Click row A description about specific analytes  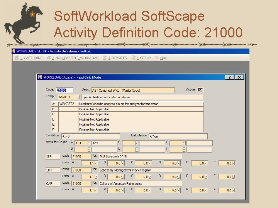coord(141,104)
